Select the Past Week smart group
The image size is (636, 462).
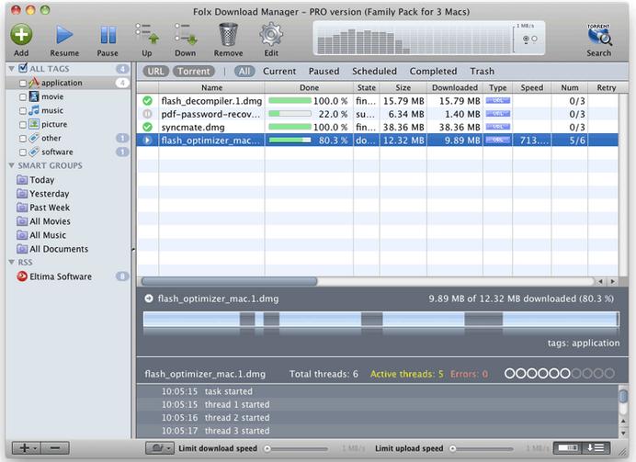pos(50,208)
